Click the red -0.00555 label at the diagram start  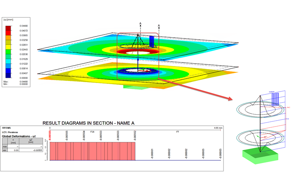50,136
